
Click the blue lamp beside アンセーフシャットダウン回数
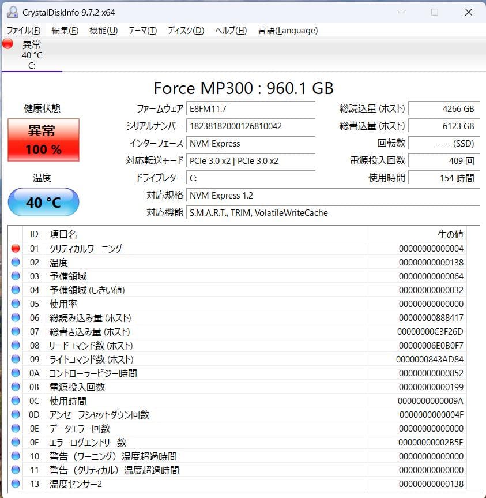coord(14,414)
